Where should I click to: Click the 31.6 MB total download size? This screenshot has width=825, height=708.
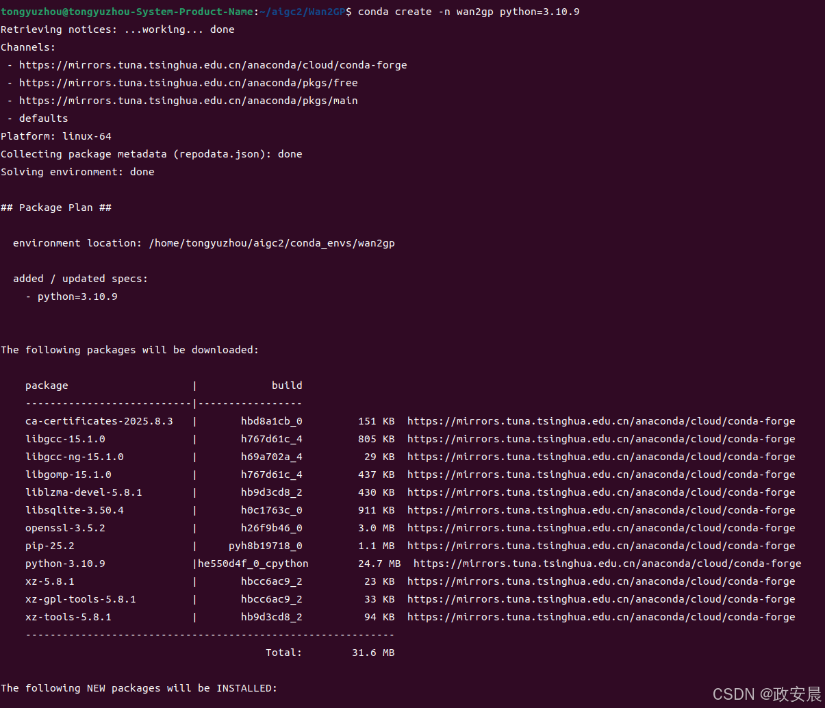point(373,653)
